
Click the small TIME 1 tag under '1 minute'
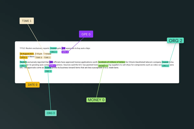[x=47, y=58]
